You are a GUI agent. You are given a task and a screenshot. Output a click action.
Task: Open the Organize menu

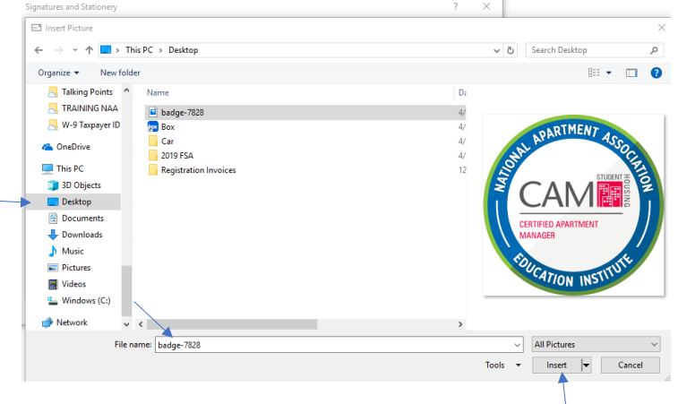(x=58, y=73)
